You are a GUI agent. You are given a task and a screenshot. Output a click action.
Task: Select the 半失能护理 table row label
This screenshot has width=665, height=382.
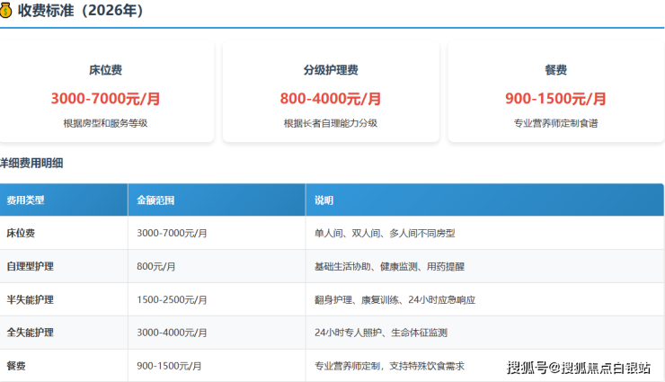click(x=31, y=299)
